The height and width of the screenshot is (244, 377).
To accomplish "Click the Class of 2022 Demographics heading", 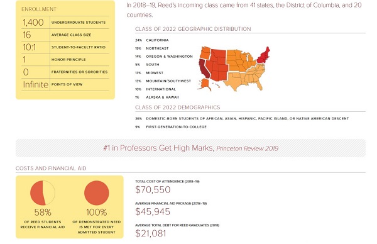I will (177, 108).
